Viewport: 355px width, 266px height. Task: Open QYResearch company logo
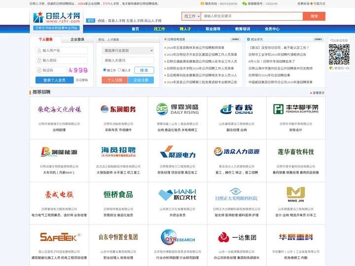[x=177, y=237]
